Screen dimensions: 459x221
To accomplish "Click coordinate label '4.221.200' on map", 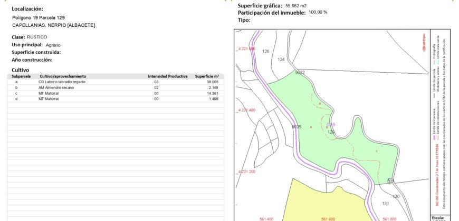I will point(246,172).
